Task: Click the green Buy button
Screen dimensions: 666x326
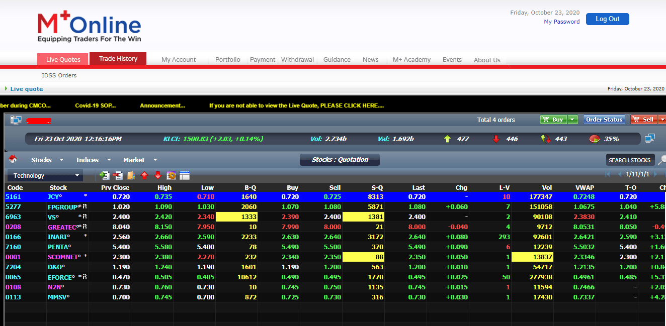Action: [x=553, y=120]
